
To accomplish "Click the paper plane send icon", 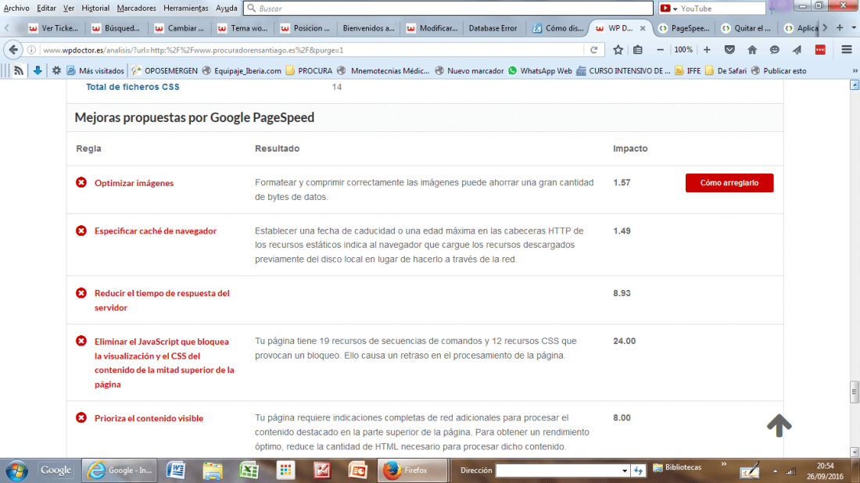I will 797,50.
